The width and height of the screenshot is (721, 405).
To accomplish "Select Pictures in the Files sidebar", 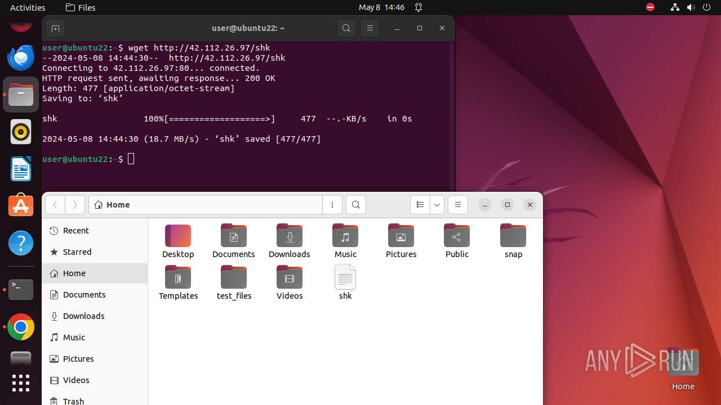I will click(95, 359).
